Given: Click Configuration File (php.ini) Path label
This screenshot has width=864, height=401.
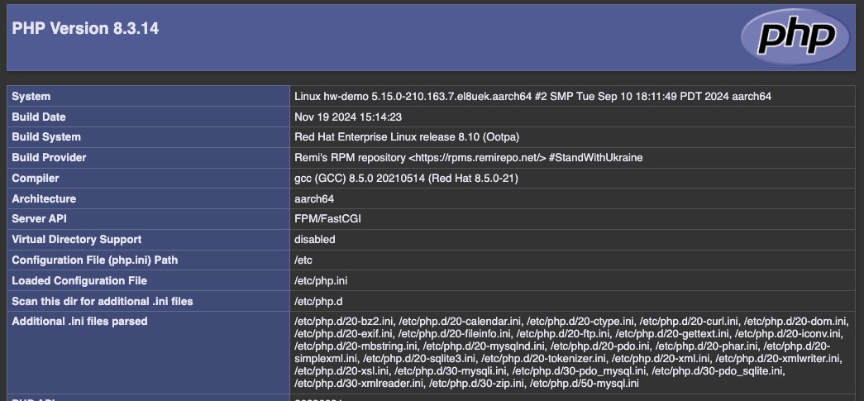Looking at the screenshot, I should pos(95,260).
